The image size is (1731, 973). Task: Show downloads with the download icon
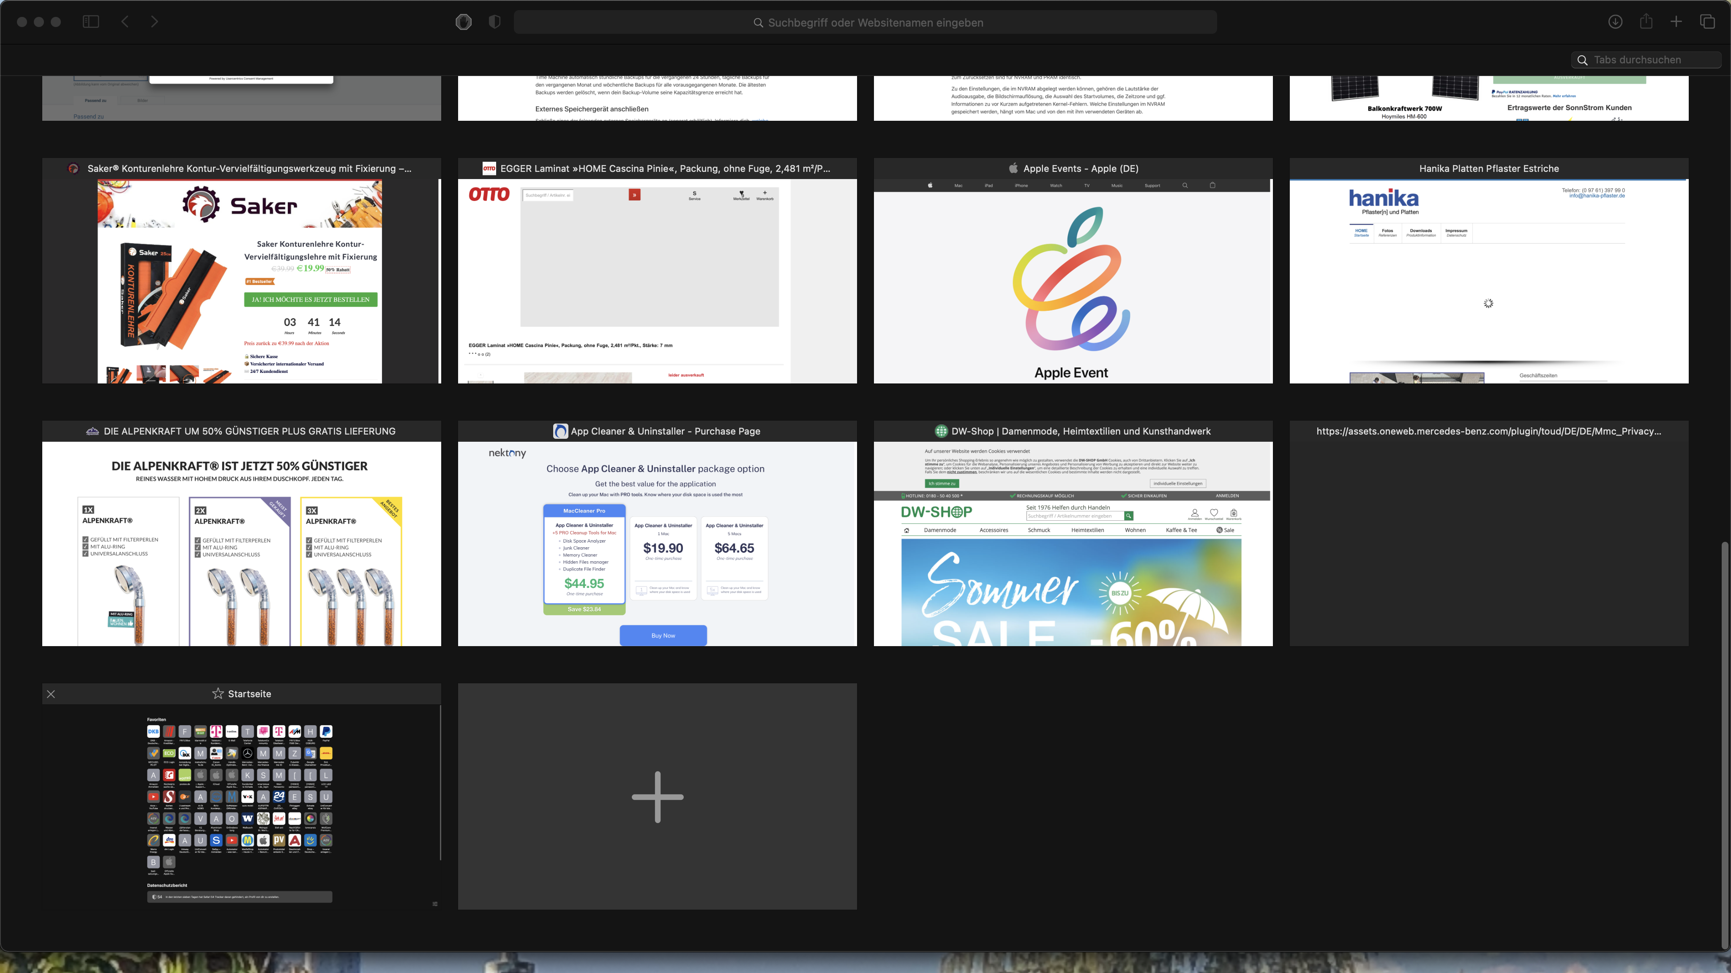[x=1616, y=22]
